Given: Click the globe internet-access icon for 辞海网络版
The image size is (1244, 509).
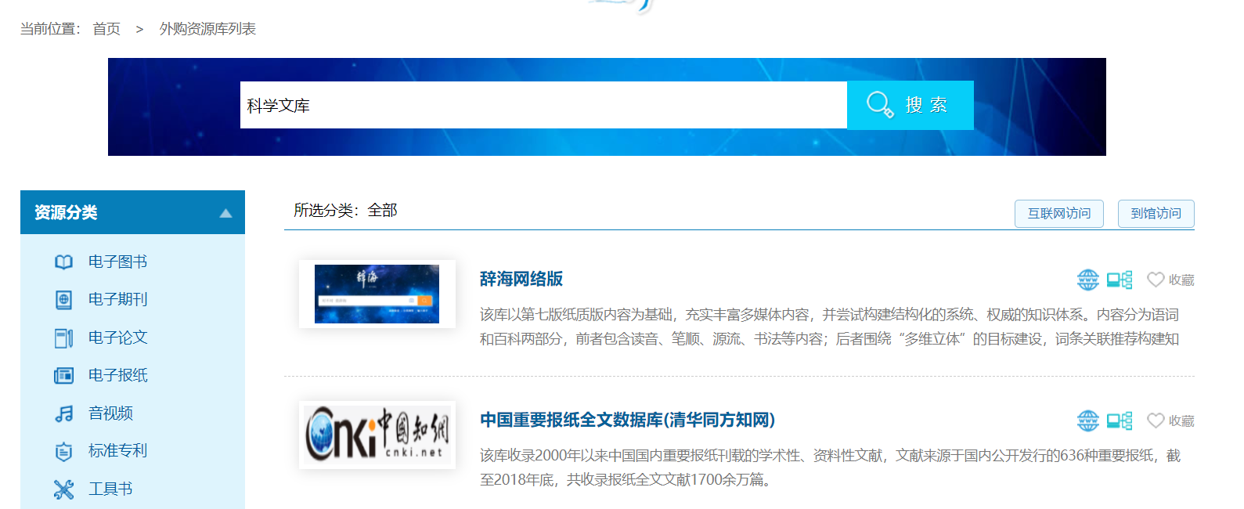Looking at the screenshot, I should (x=1087, y=280).
